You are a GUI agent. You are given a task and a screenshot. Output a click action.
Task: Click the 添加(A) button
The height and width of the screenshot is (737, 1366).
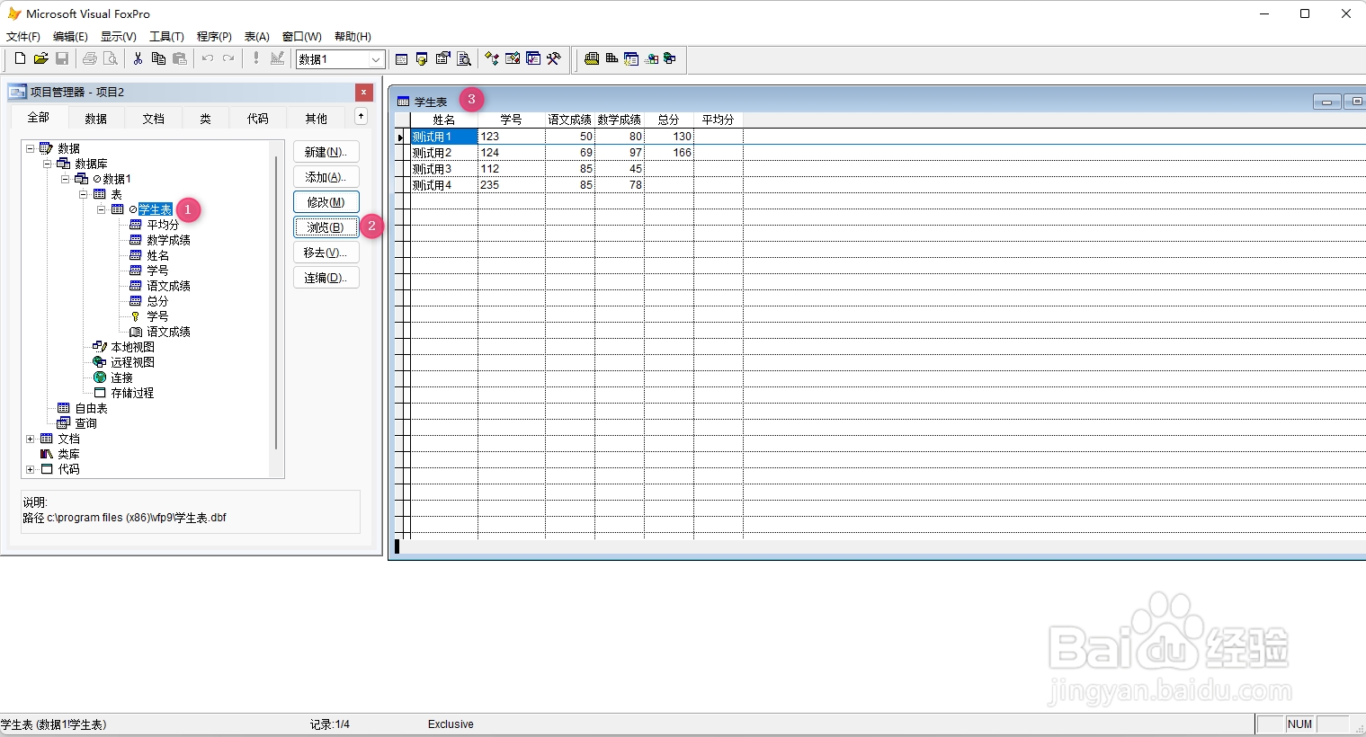(326, 177)
